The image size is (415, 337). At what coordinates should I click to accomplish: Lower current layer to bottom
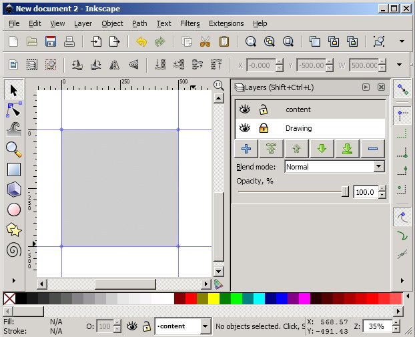(x=347, y=149)
